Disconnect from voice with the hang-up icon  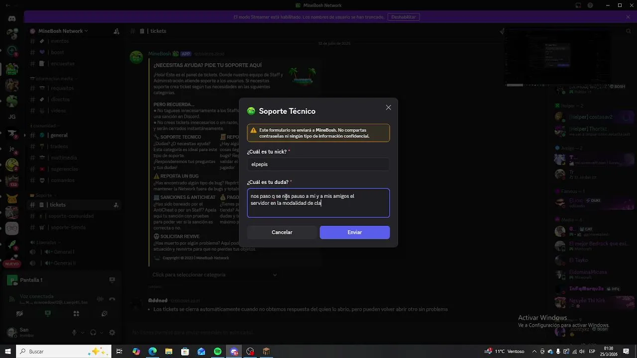[112, 299]
